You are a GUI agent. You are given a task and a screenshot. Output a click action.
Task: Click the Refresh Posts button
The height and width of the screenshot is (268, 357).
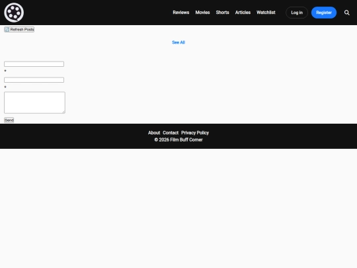[19, 29]
